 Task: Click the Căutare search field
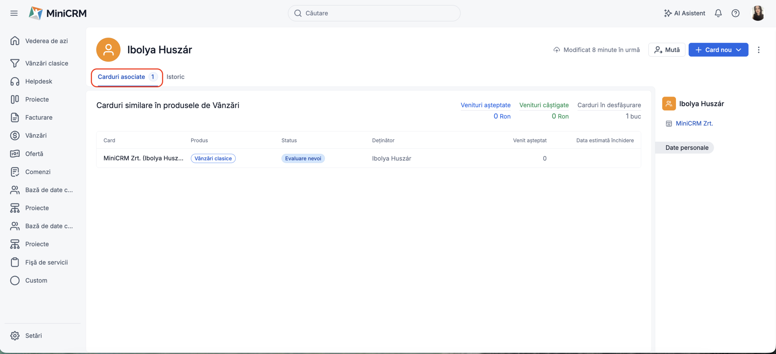pos(374,13)
